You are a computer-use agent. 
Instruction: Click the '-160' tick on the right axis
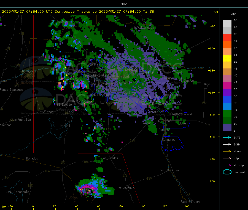tap(212, 115)
